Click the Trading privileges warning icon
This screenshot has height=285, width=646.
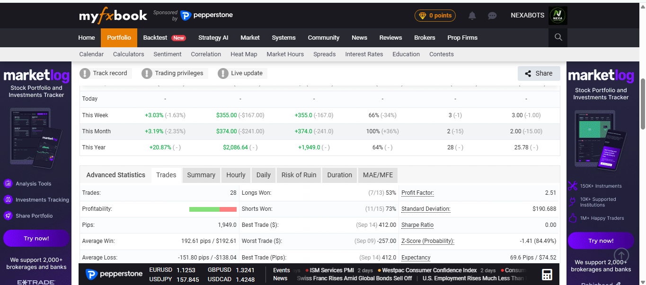click(x=147, y=73)
